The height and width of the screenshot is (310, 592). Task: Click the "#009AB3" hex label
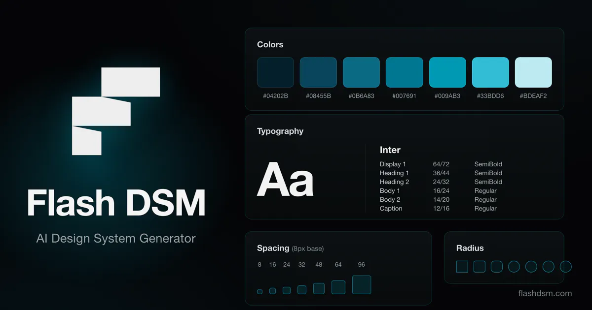coord(447,96)
